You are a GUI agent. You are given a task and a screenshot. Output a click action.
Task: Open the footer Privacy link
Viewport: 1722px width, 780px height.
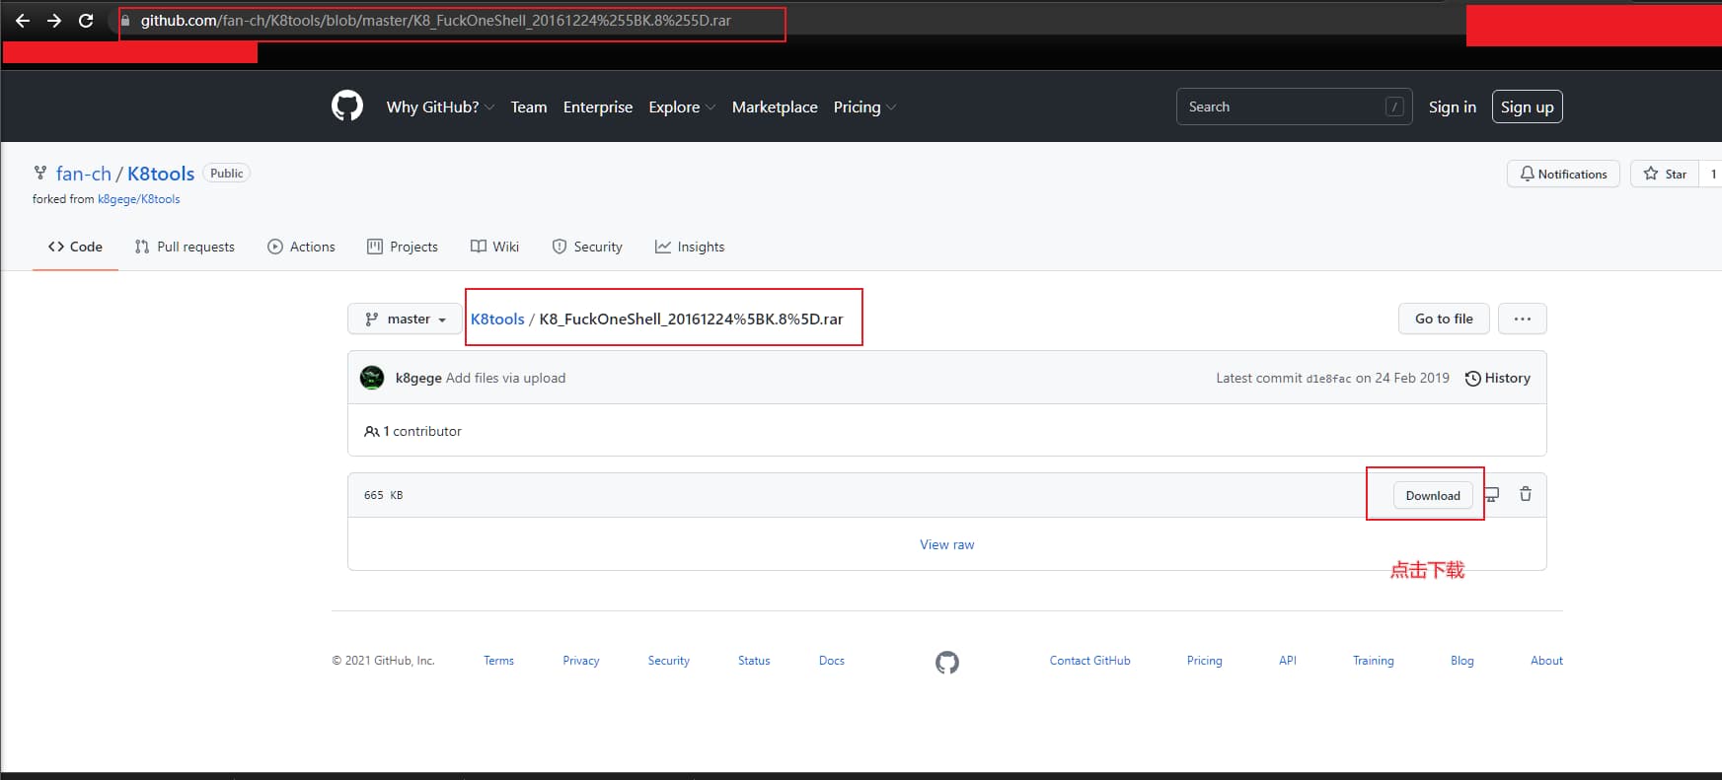[581, 661]
